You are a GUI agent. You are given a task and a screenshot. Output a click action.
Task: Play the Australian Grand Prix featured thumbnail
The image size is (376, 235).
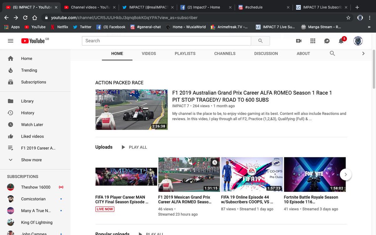(x=131, y=110)
